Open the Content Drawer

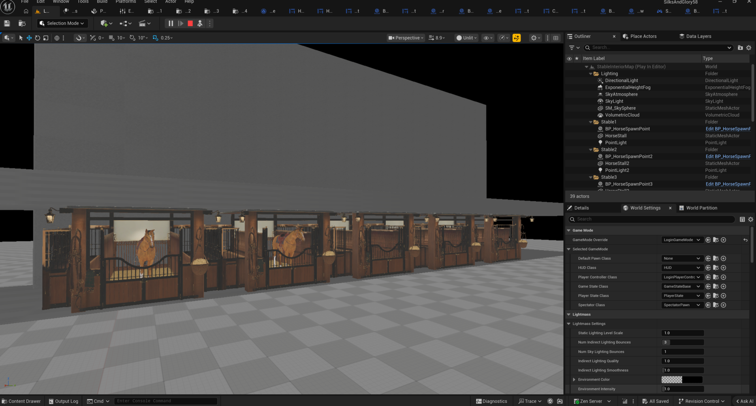21,401
